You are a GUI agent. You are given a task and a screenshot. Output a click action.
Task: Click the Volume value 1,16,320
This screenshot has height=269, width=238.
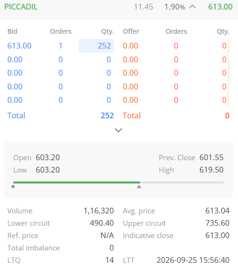coord(99,211)
